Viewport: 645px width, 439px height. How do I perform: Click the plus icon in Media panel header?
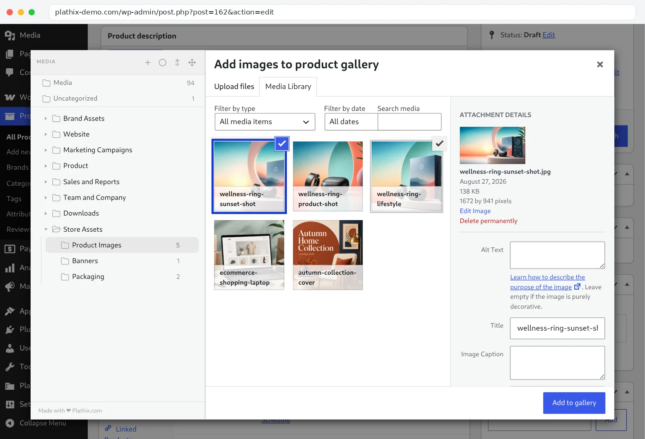148,62
